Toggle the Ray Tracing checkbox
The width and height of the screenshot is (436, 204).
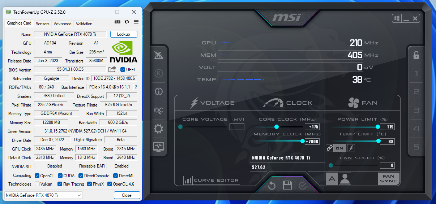(x=60, y=184)
